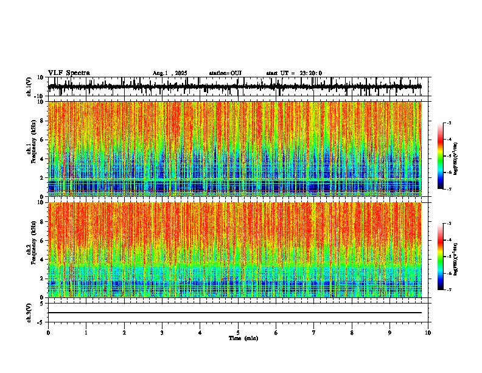Click the time axis tick label 7
This screenshot has height=373, width=482.
point(314,333)
